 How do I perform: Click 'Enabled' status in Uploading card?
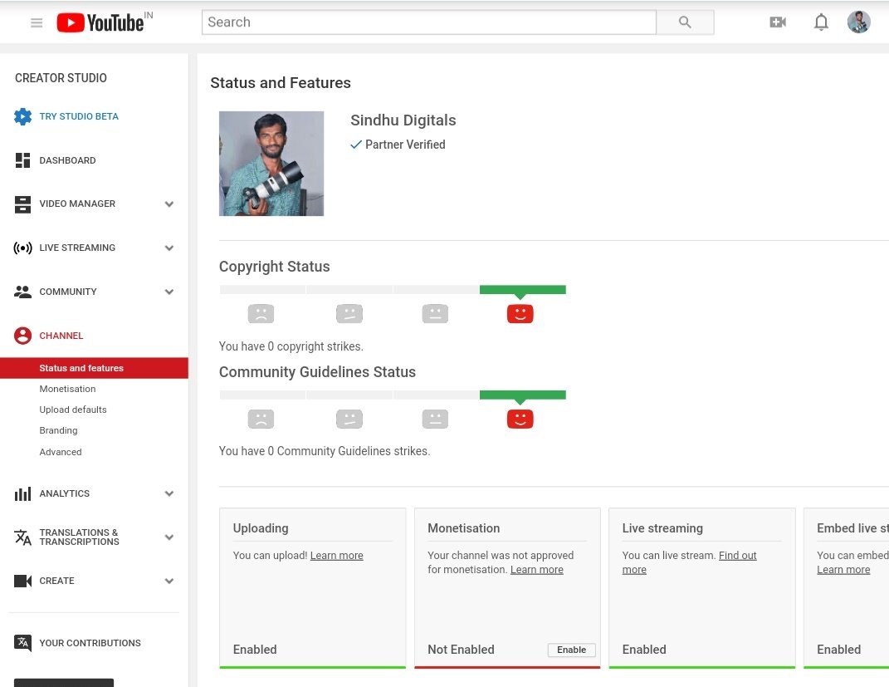pyautogui.click(x=255, y=650)
